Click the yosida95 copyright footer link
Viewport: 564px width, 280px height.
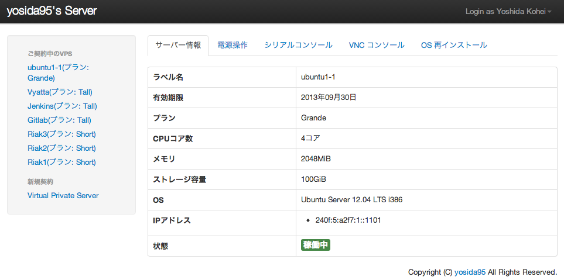[470, 272]
